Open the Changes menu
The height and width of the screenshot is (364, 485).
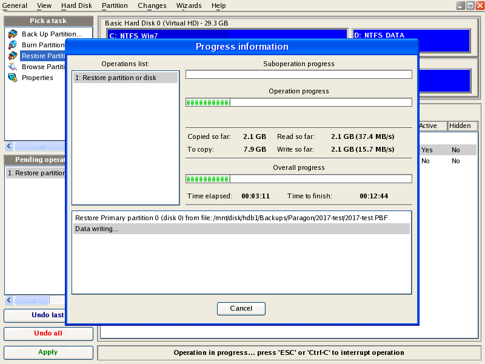152,5
